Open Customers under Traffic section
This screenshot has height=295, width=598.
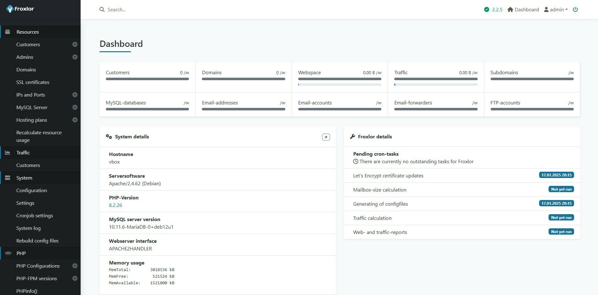(28, 165)
